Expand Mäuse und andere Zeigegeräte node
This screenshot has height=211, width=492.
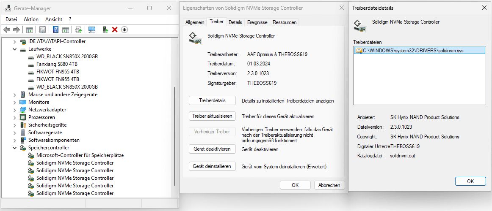pos(14,95)
